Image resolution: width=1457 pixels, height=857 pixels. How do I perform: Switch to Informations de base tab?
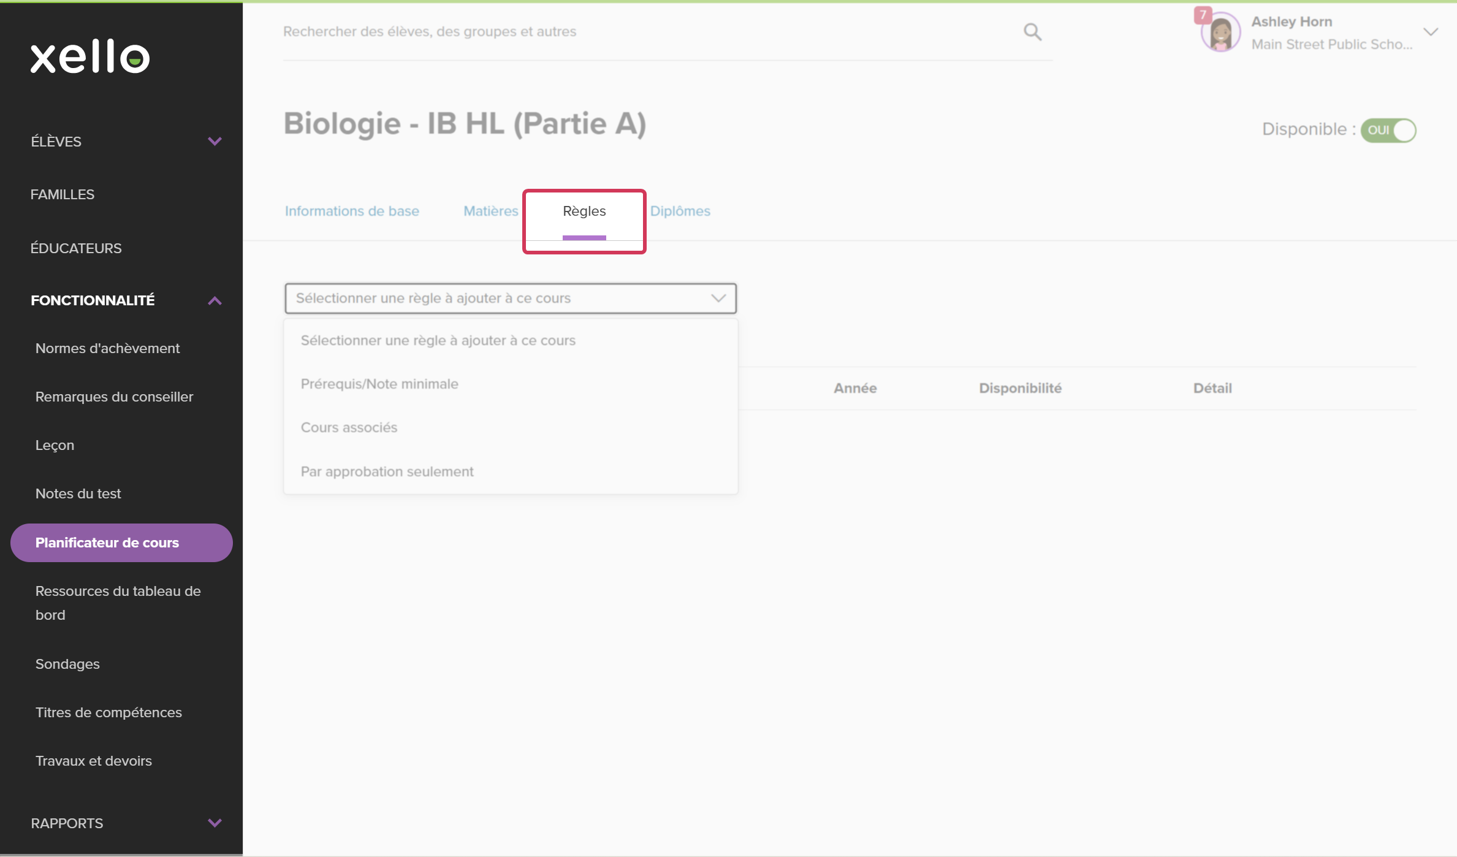coord(352,211)
